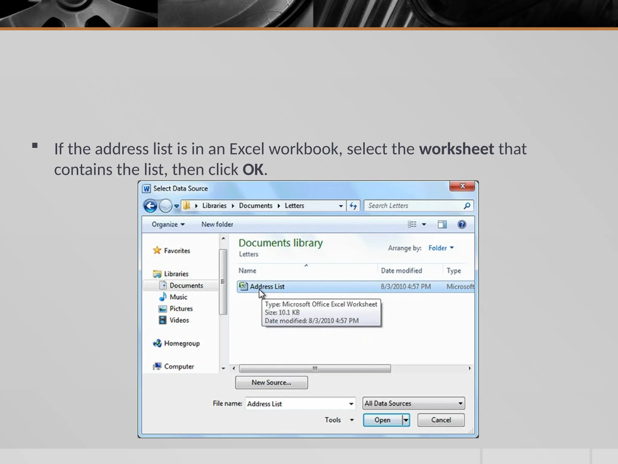Select Music under Libraries
The image size is (618, 464).
[173, 297]
